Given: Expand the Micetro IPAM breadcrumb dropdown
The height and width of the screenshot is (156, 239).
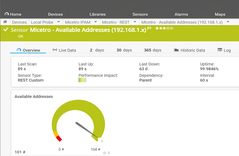Looking at the screenshot, I should point(96,22).
